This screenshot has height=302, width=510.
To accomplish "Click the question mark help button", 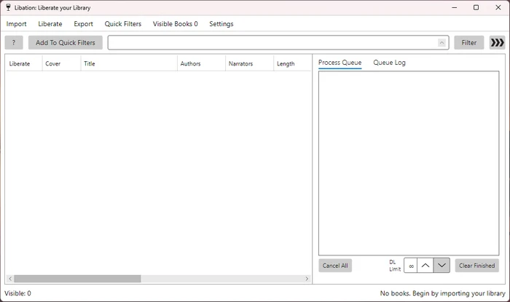I will (14, 43).
